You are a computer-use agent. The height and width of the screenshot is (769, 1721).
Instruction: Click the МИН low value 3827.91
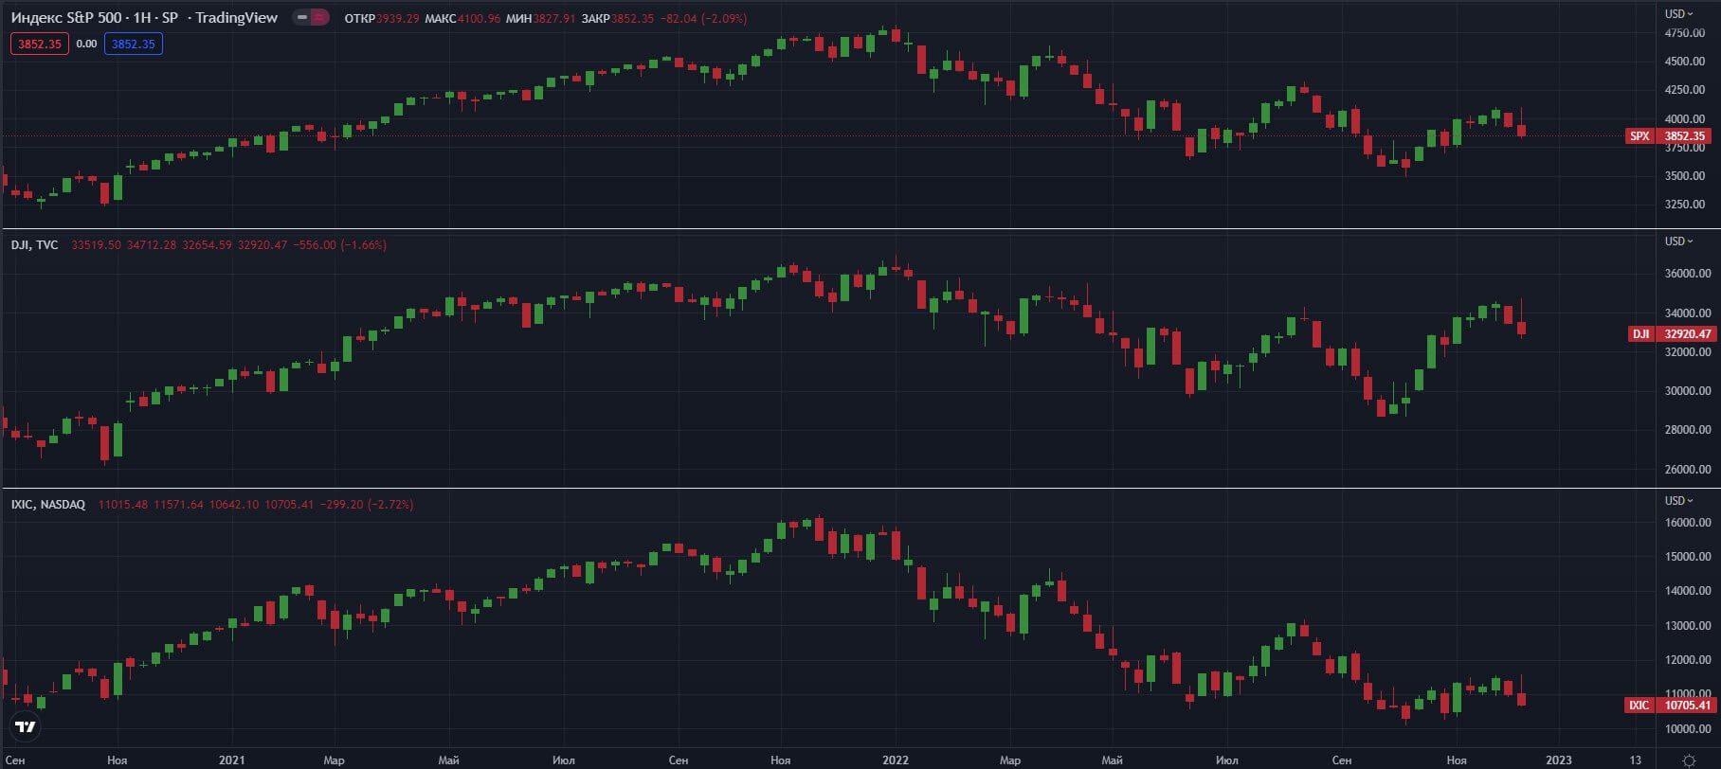click(x=553, y=18)
